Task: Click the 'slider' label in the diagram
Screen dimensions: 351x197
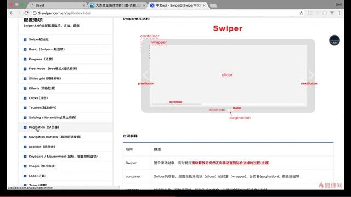Action: click(227, 75)
